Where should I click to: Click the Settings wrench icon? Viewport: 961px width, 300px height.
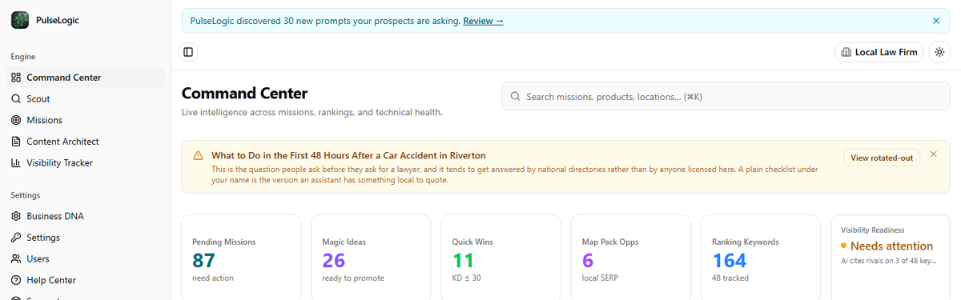[16, 238]
